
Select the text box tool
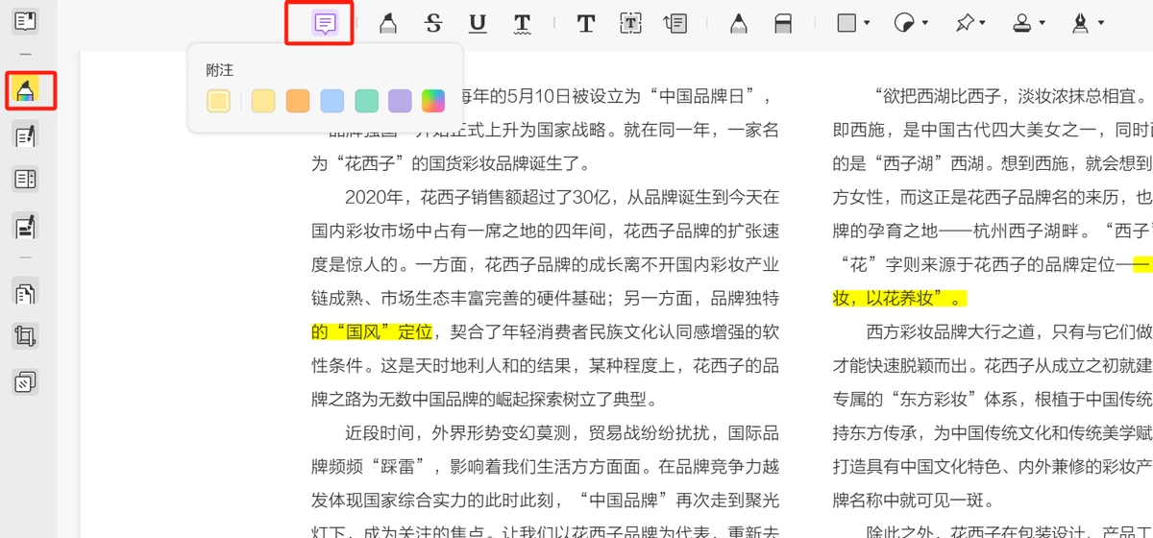click(x=630, y=24)
